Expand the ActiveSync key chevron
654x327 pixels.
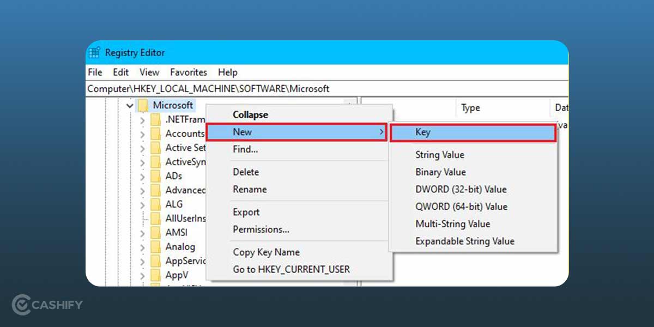point(141,162)
